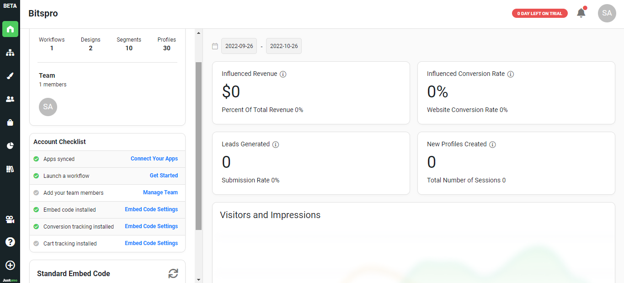624x283 pixels.
Task: Click the video camera icon in sidebar
Action: coord(10,219)
